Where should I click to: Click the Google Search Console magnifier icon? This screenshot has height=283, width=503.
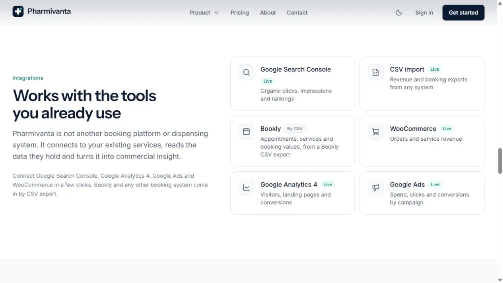click(247, 72)
